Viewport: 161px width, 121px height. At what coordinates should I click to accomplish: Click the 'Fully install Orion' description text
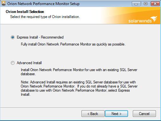pos(73,44)
